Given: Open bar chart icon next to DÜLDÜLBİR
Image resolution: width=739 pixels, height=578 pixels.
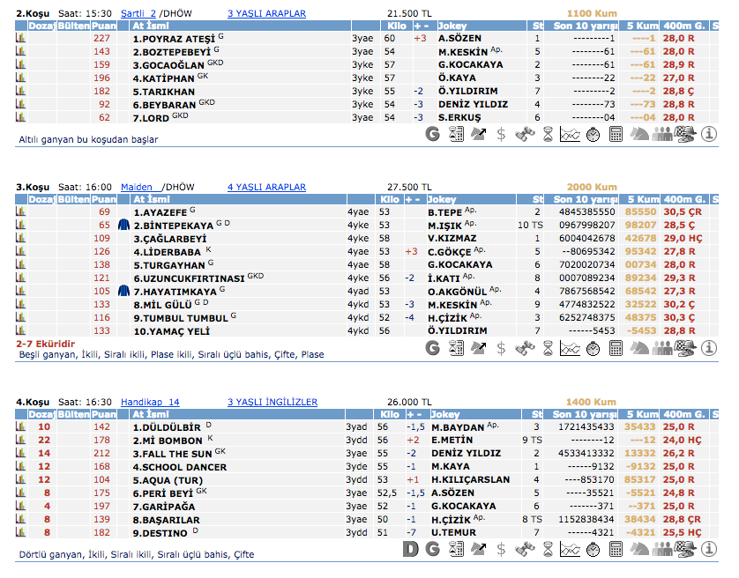Looking at the screenshot, I should click(x=20, y=427).
